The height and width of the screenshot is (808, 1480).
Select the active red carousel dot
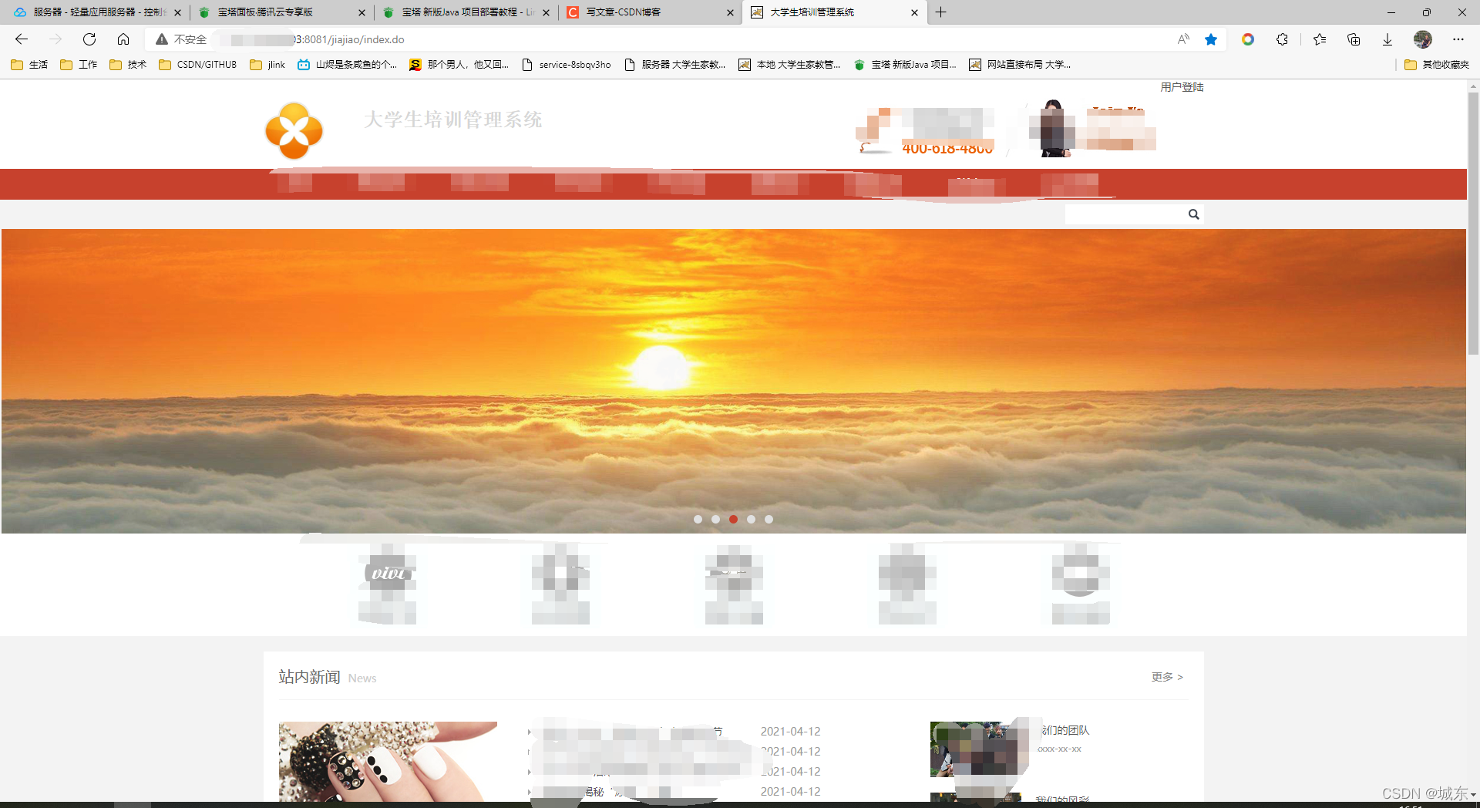(x=733, y=519)
